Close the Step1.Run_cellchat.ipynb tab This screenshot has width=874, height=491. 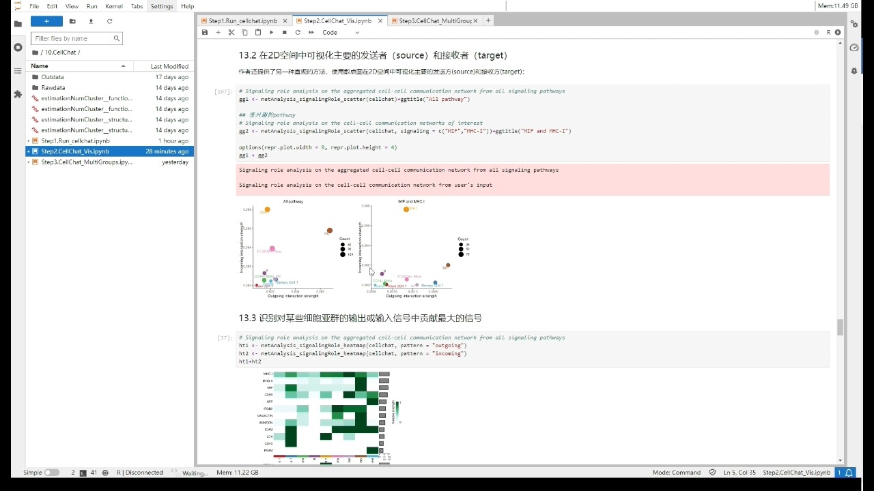(x=285, y=21)
